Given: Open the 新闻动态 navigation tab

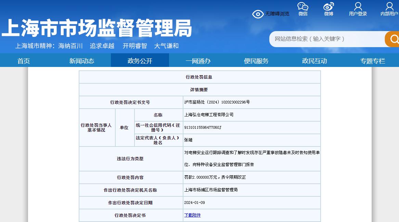Looking at the screenshot, I should 82,61.
